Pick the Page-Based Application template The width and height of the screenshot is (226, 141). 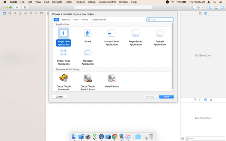coord(136,38)
